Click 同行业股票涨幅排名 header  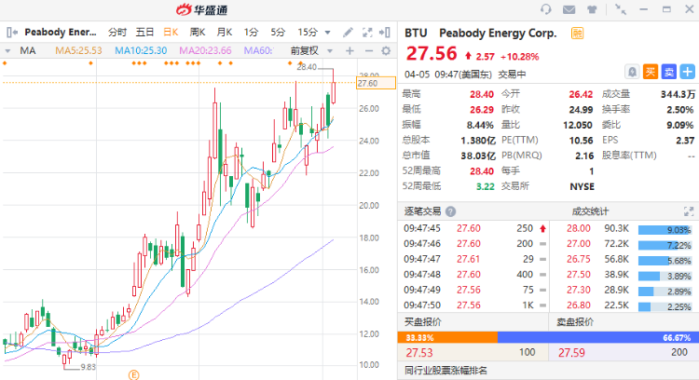[445, 370]
